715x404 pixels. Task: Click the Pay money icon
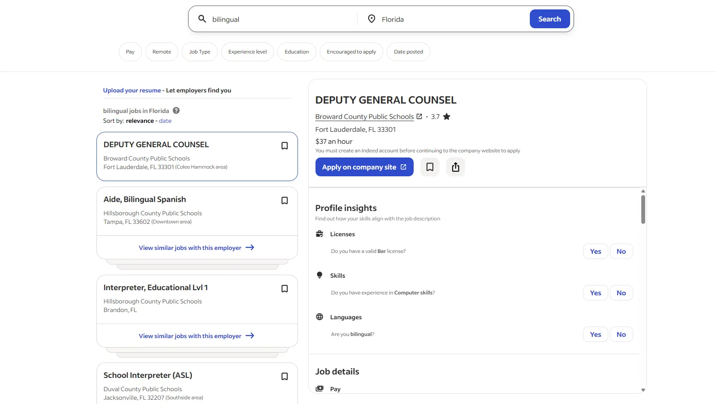[x=320, y=389]
